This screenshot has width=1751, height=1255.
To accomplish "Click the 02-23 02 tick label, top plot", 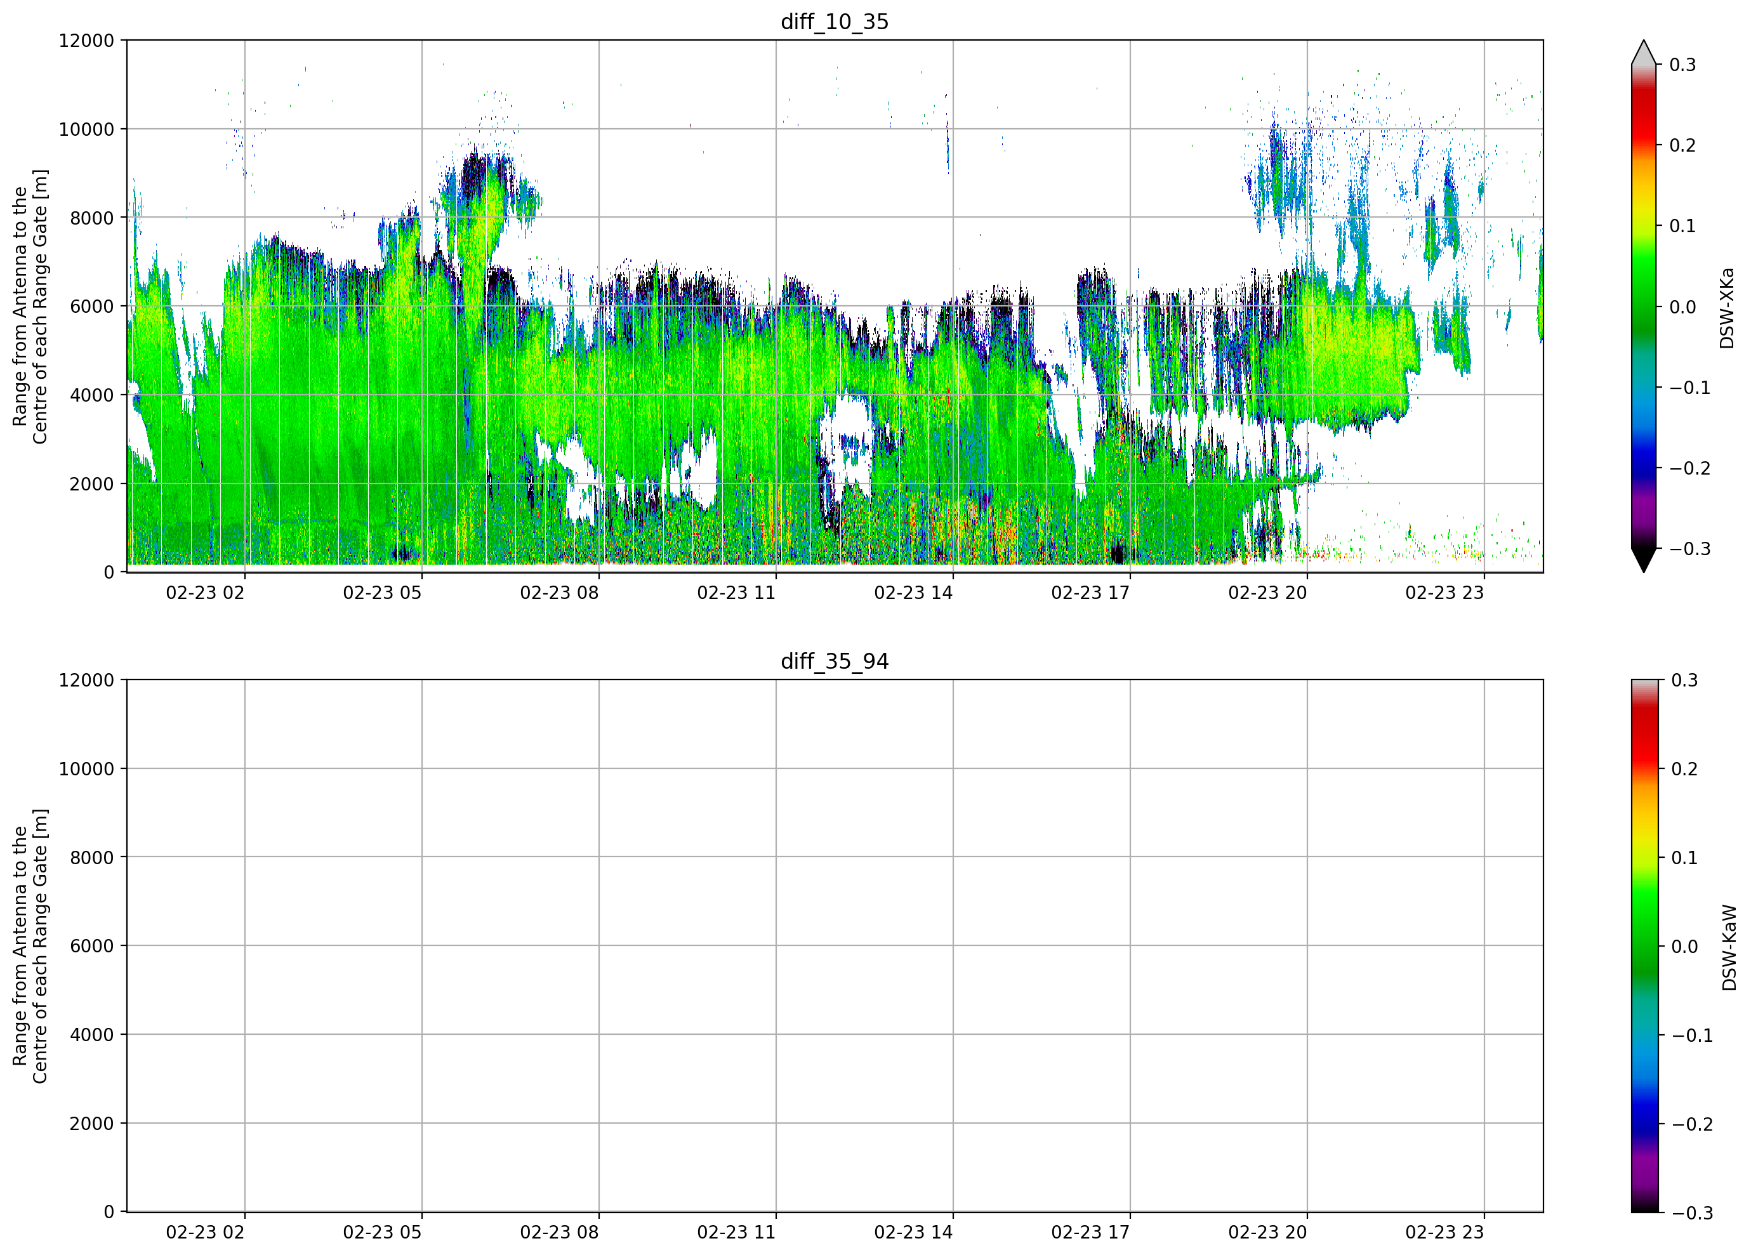I will pyautogui.click(x=204, y=593).
